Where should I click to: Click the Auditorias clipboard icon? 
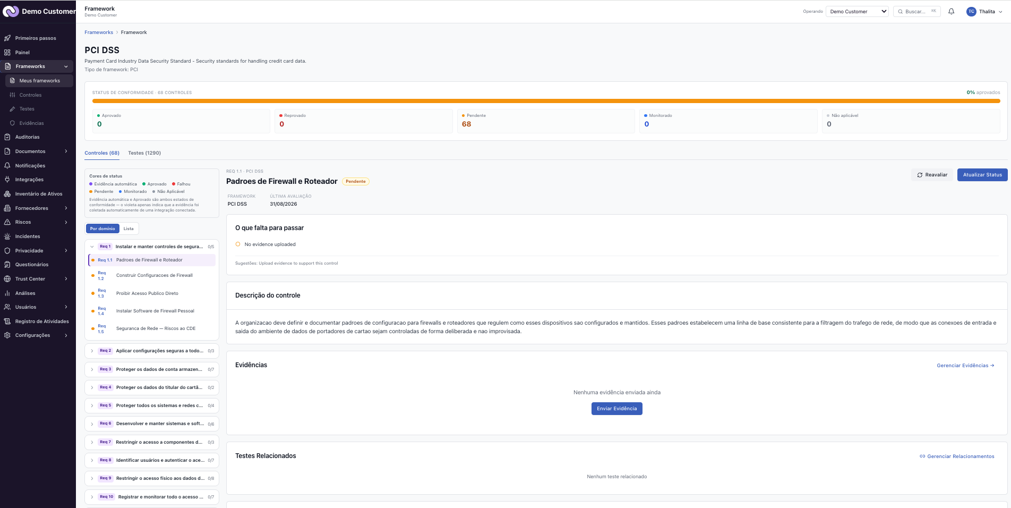tap(7, 137)
